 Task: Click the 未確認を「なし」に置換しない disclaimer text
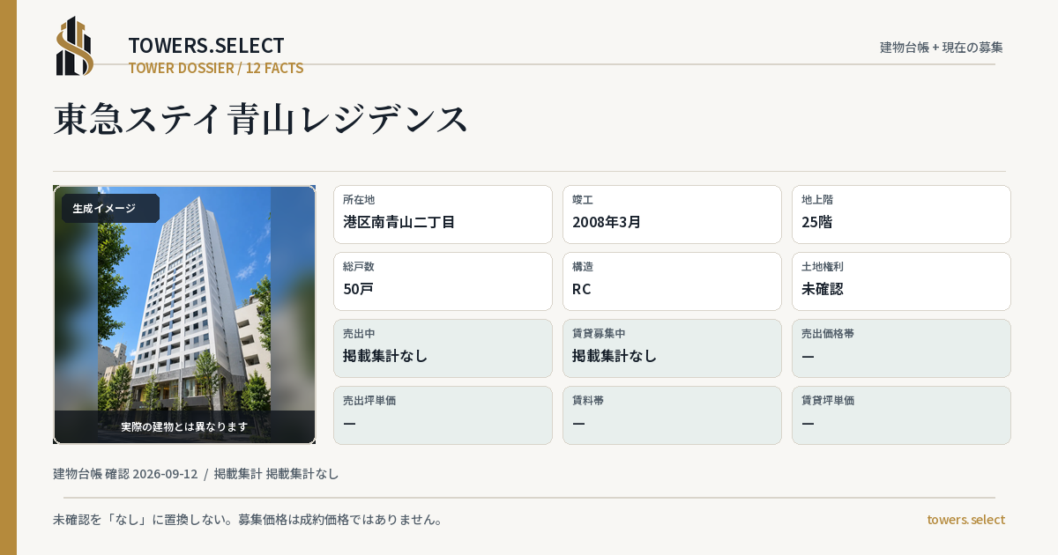coord(248,520)
